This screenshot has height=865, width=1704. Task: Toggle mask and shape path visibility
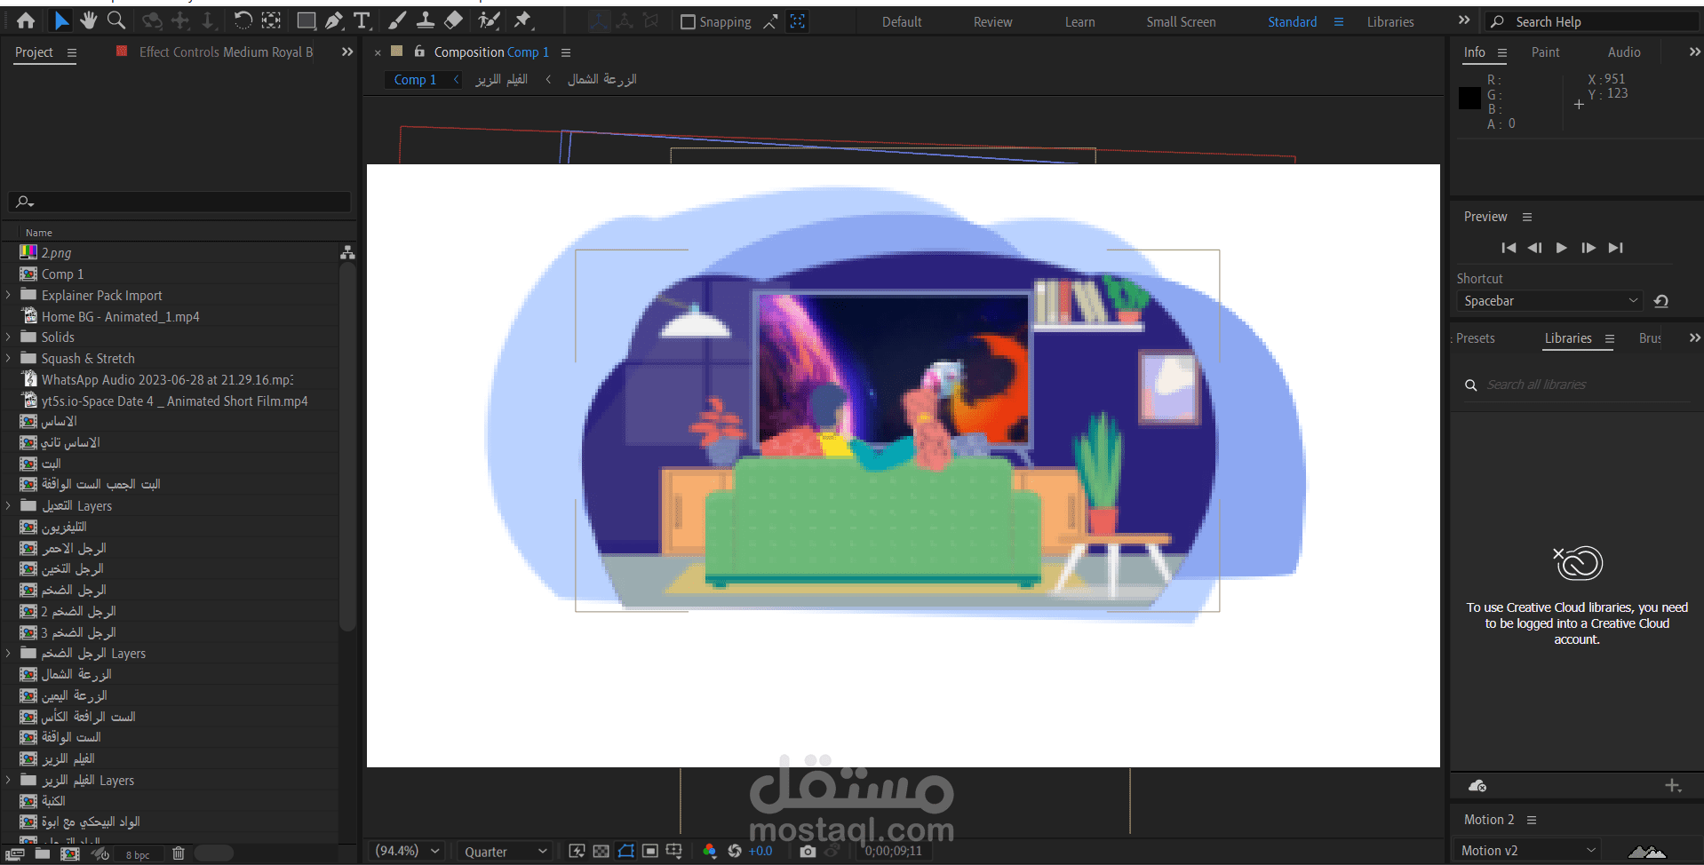625,850
